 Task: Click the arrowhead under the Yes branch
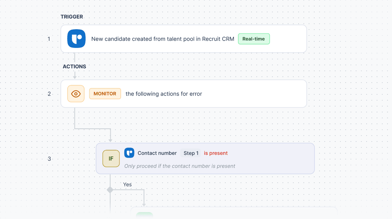(144, 204)
